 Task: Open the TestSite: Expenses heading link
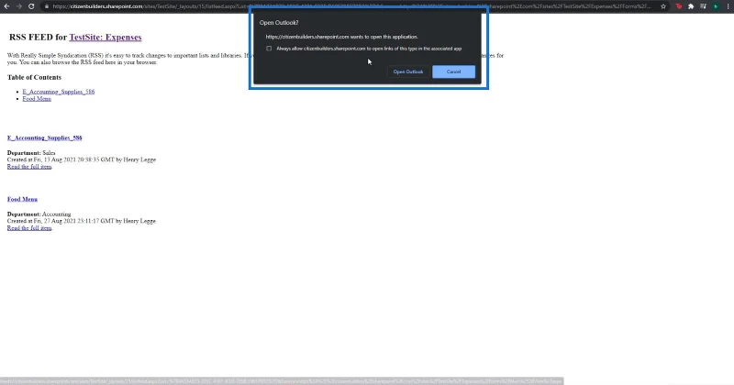click(x=106, y=37)
